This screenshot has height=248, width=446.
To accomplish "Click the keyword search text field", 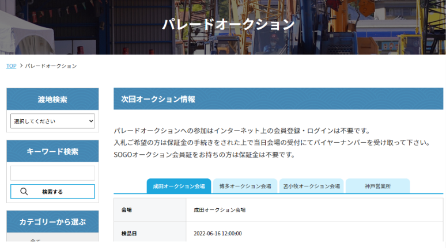I will (52, 173).
